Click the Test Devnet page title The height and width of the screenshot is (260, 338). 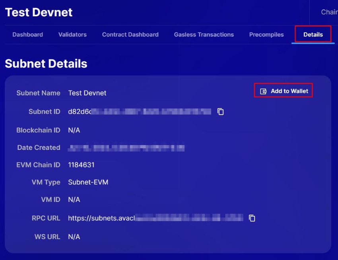click(x=38, y=12)
